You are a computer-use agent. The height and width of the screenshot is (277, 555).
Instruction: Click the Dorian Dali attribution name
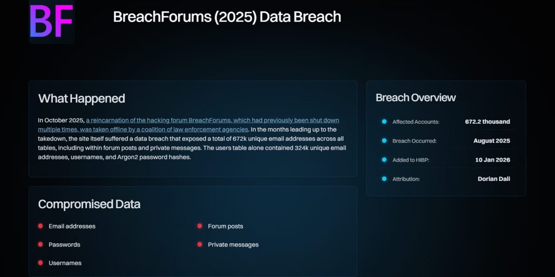(x=493, y=179)
